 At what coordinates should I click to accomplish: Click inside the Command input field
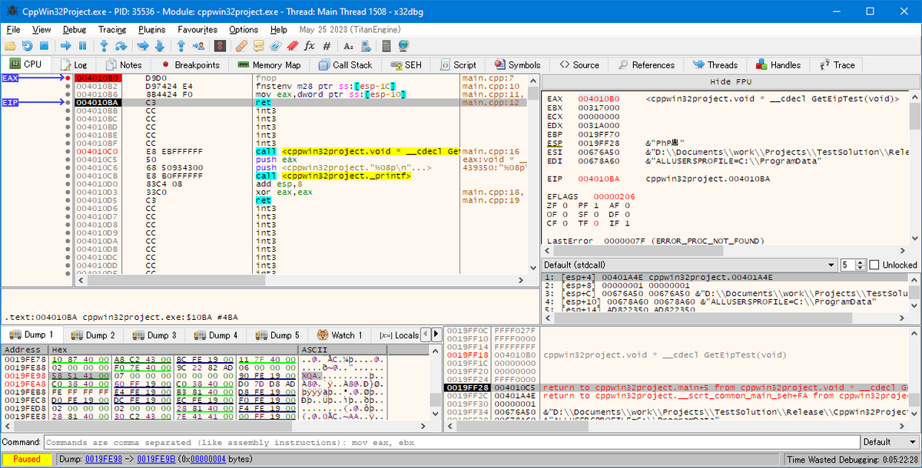[307, 441]
